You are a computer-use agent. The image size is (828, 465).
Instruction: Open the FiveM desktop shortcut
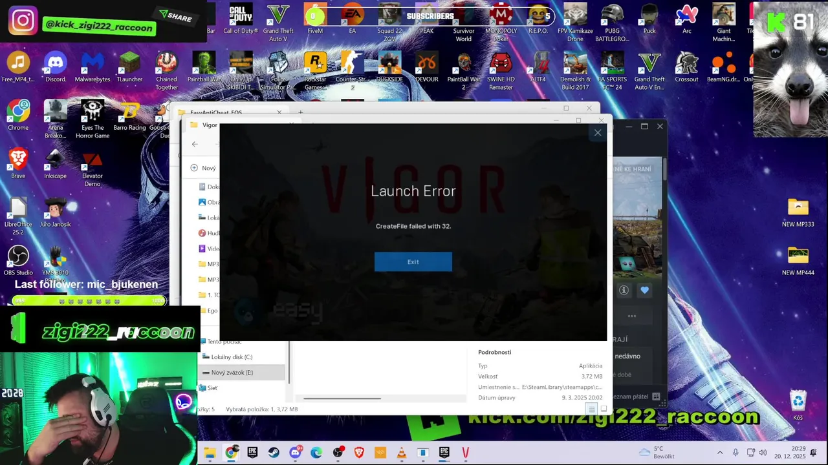click(x=315, y=19)
